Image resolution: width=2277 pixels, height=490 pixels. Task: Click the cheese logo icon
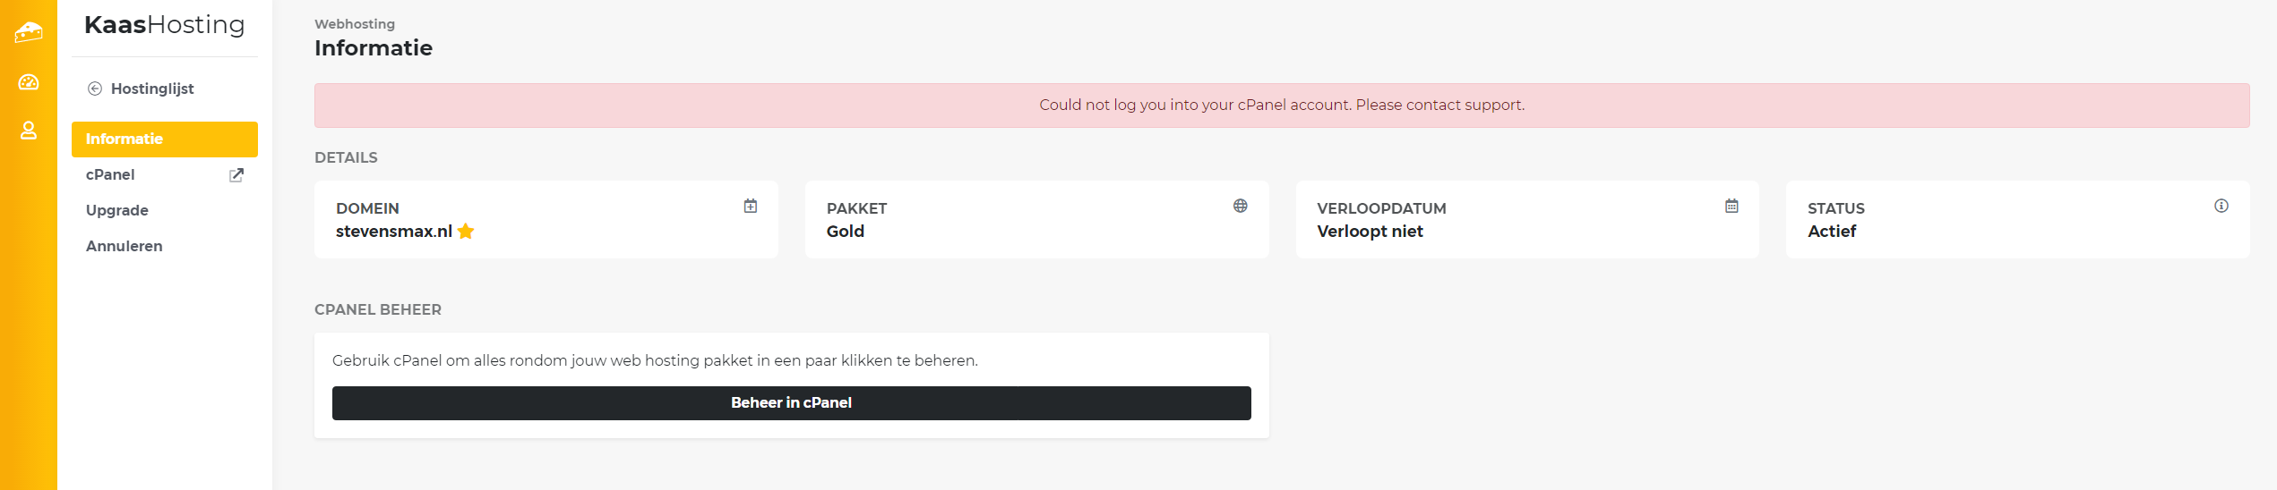29,32
